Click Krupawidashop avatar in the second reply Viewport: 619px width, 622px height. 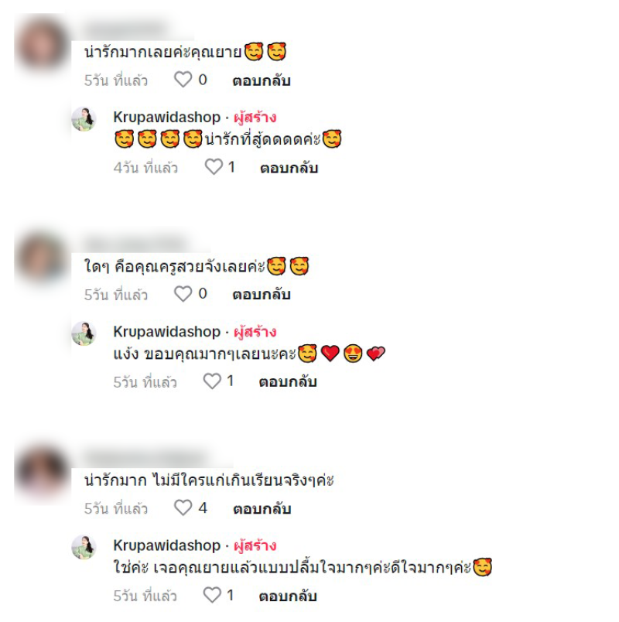click(x=84, y=333)
